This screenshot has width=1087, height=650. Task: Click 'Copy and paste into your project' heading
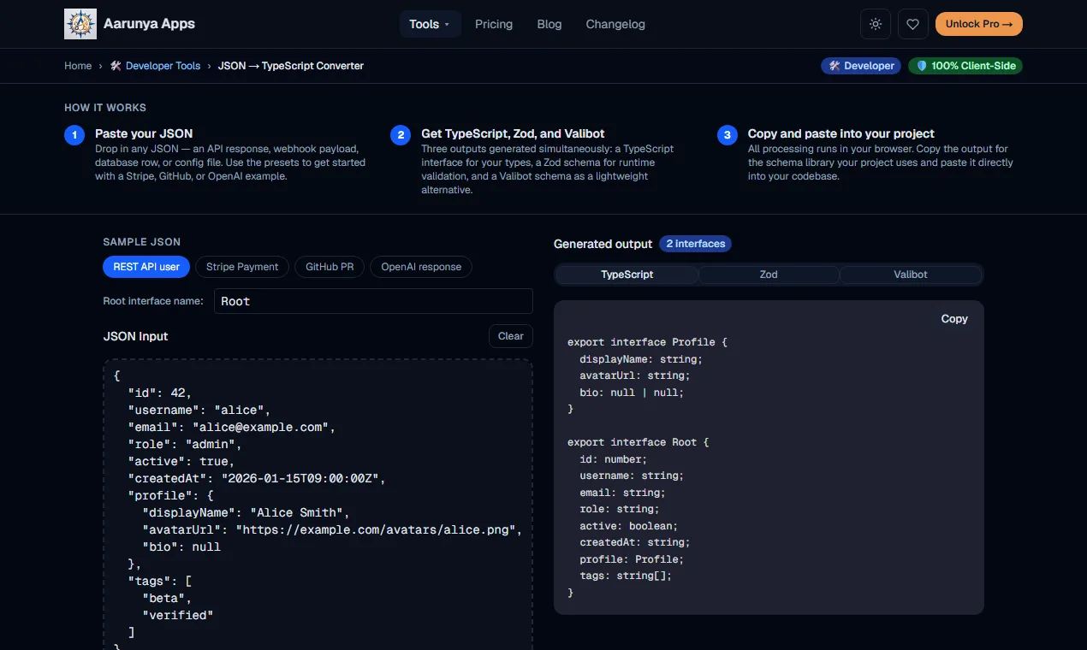(x=840, y=133)
